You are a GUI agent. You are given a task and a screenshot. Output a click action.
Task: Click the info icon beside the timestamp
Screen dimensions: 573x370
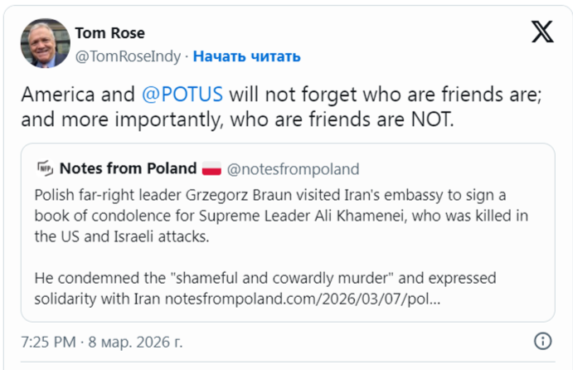[x=542, y=341]
